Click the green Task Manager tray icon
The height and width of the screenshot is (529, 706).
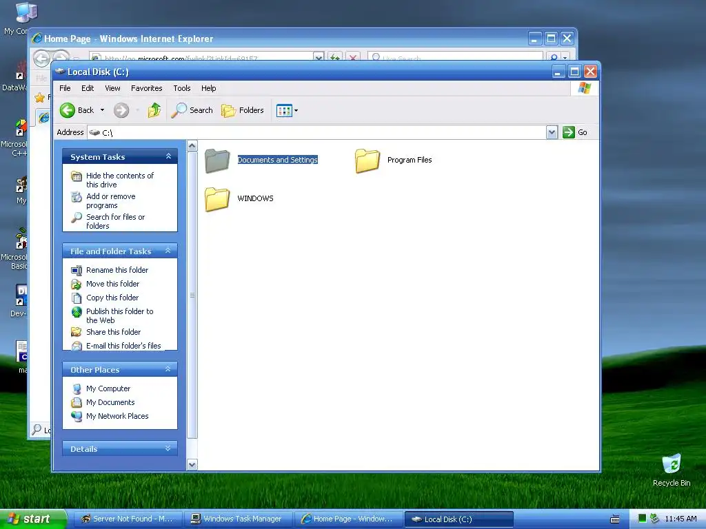(x=642, y=519)
